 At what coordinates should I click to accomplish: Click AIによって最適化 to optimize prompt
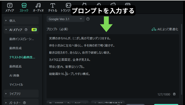point(165,29)
